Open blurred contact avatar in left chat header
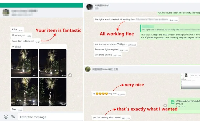The width and height of the screenshot is (200, 121). (6, 12)
